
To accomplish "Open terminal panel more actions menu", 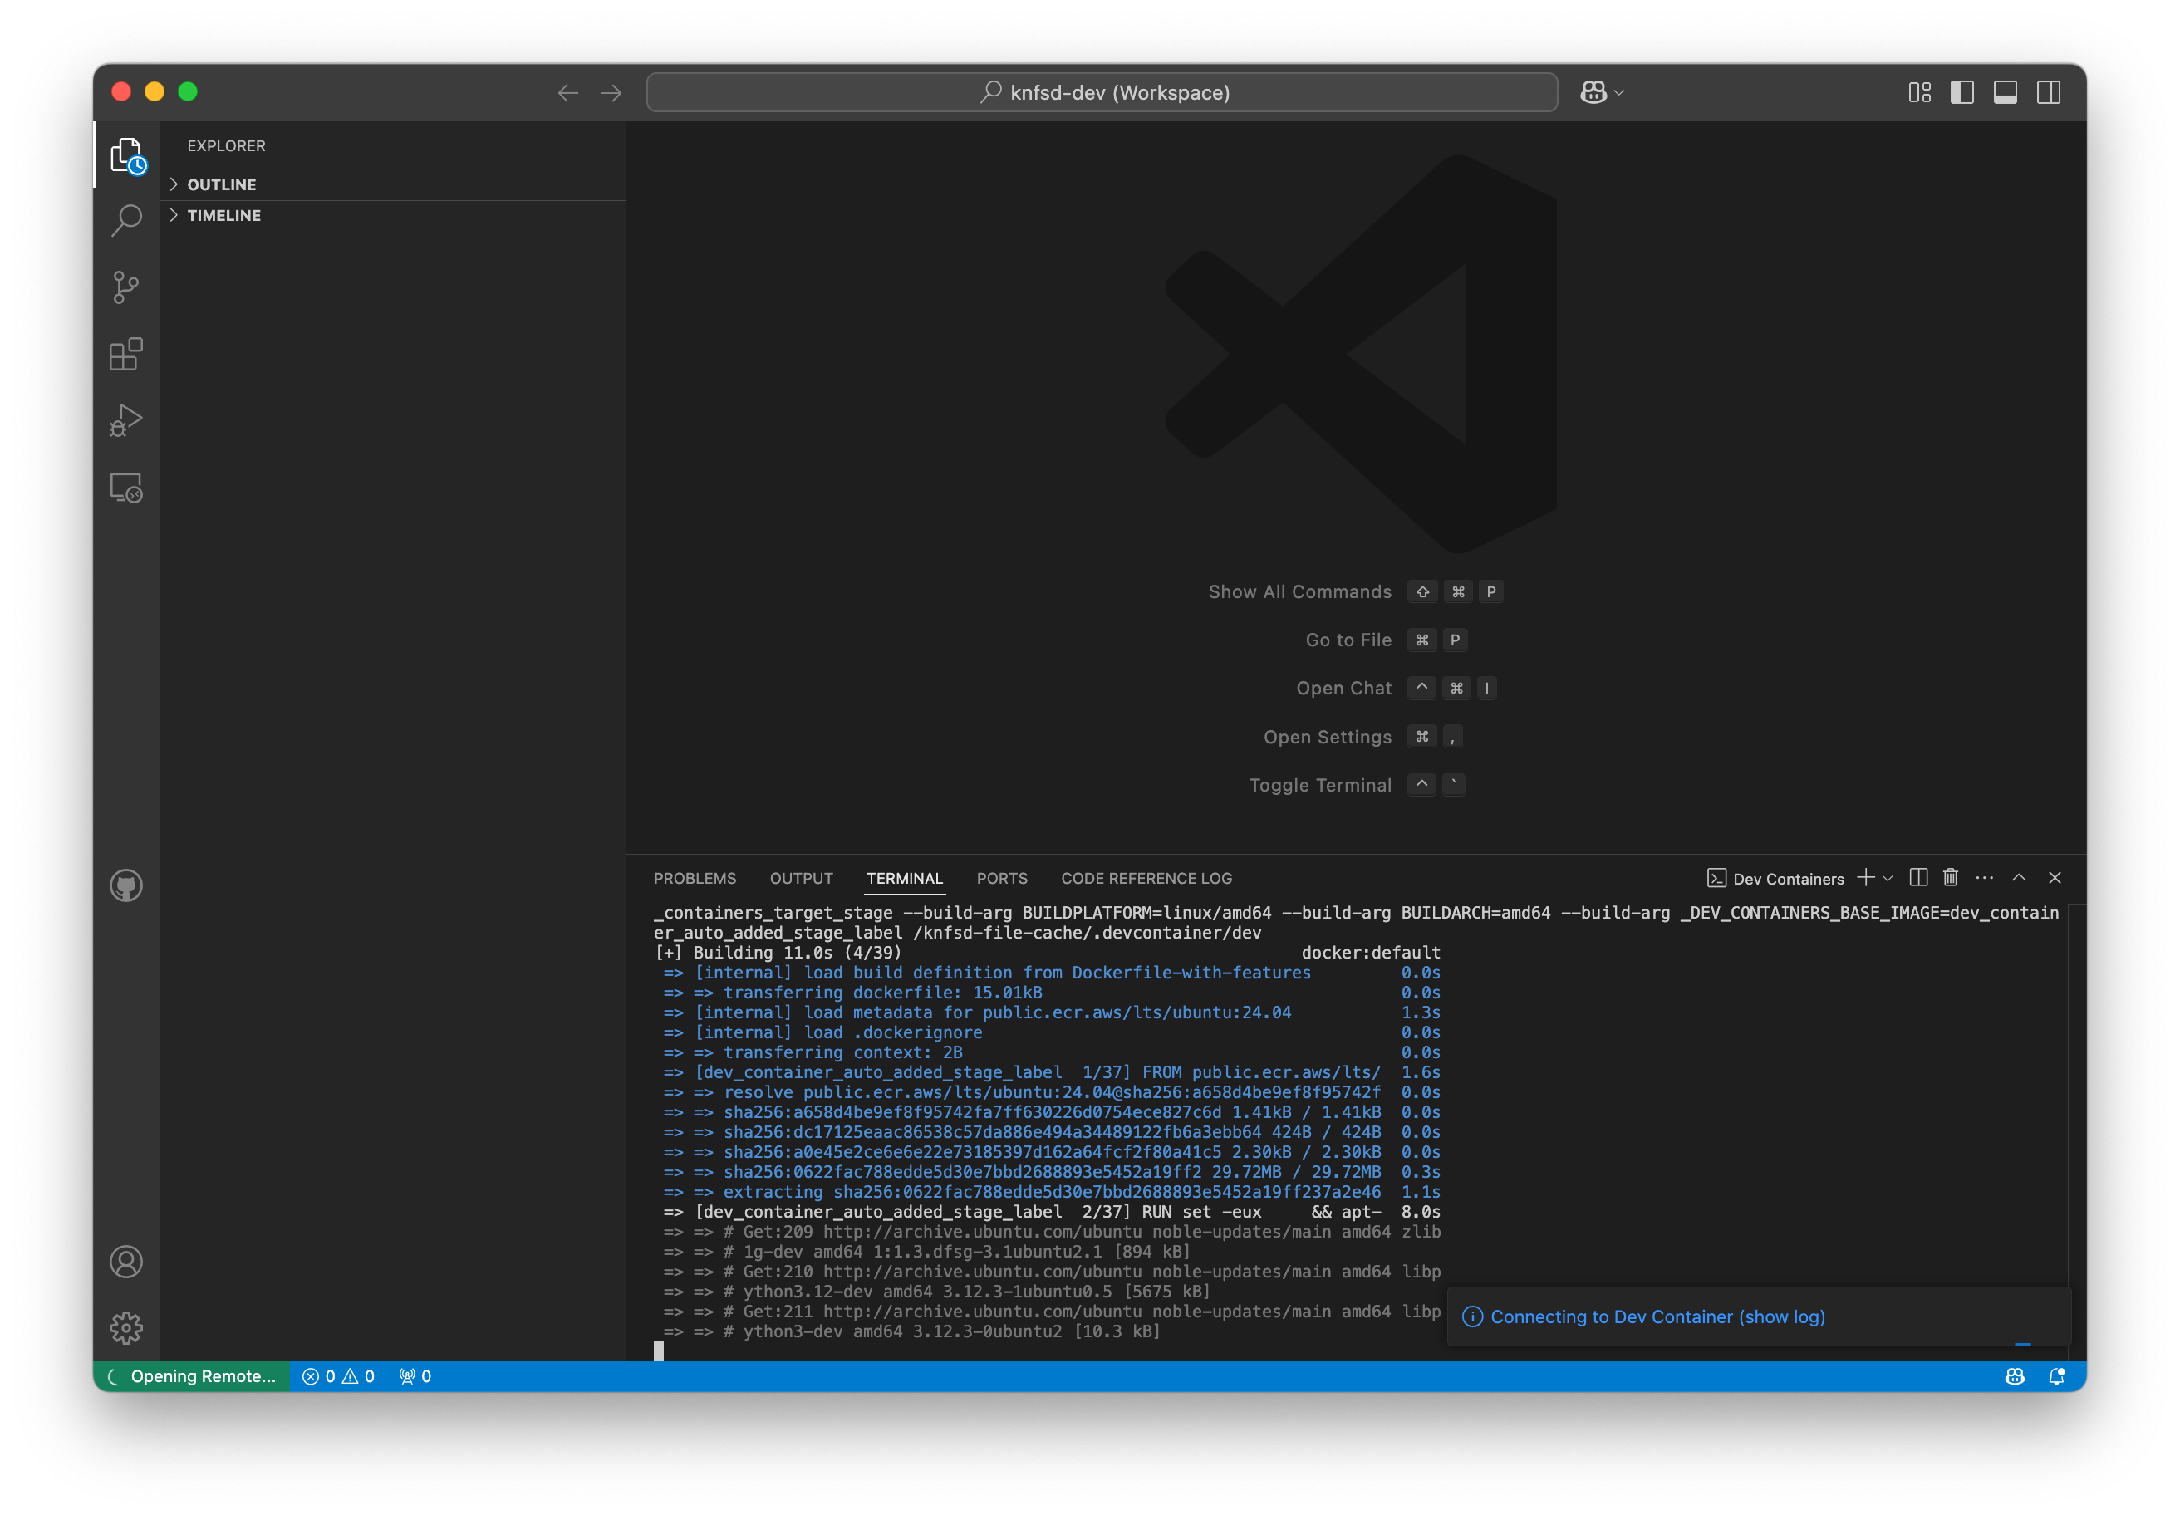I will [1985, 877].
